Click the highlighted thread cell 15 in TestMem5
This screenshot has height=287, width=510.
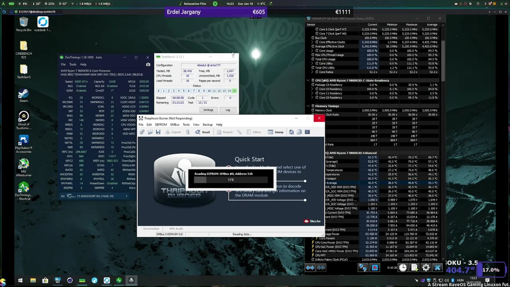coord(234,91)
